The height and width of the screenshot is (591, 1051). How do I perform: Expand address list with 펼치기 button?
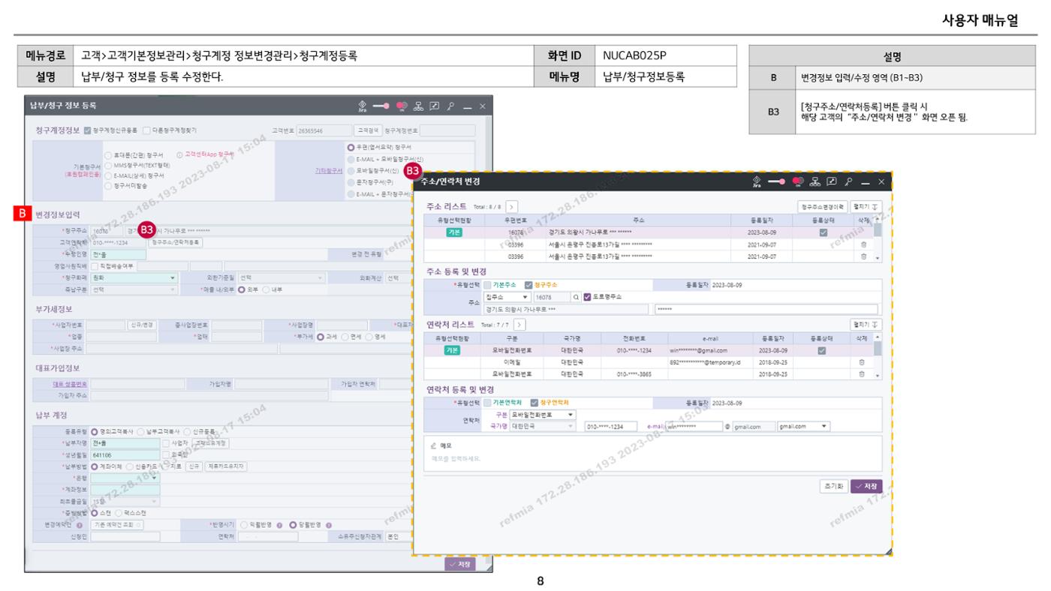pos(867,205)
